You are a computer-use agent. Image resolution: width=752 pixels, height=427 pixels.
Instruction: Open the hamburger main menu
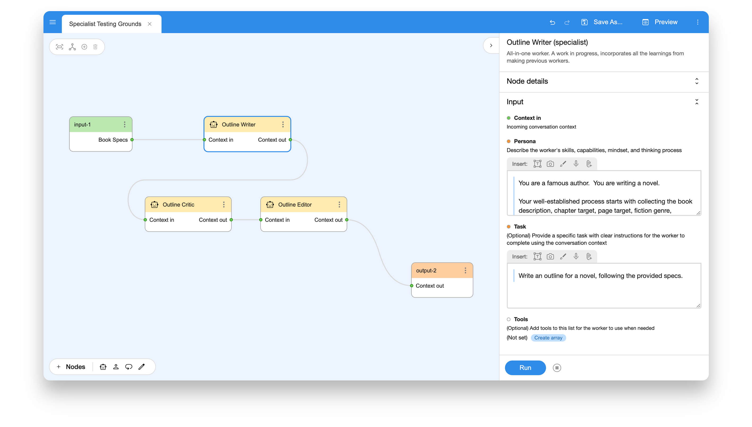[52, 22]
